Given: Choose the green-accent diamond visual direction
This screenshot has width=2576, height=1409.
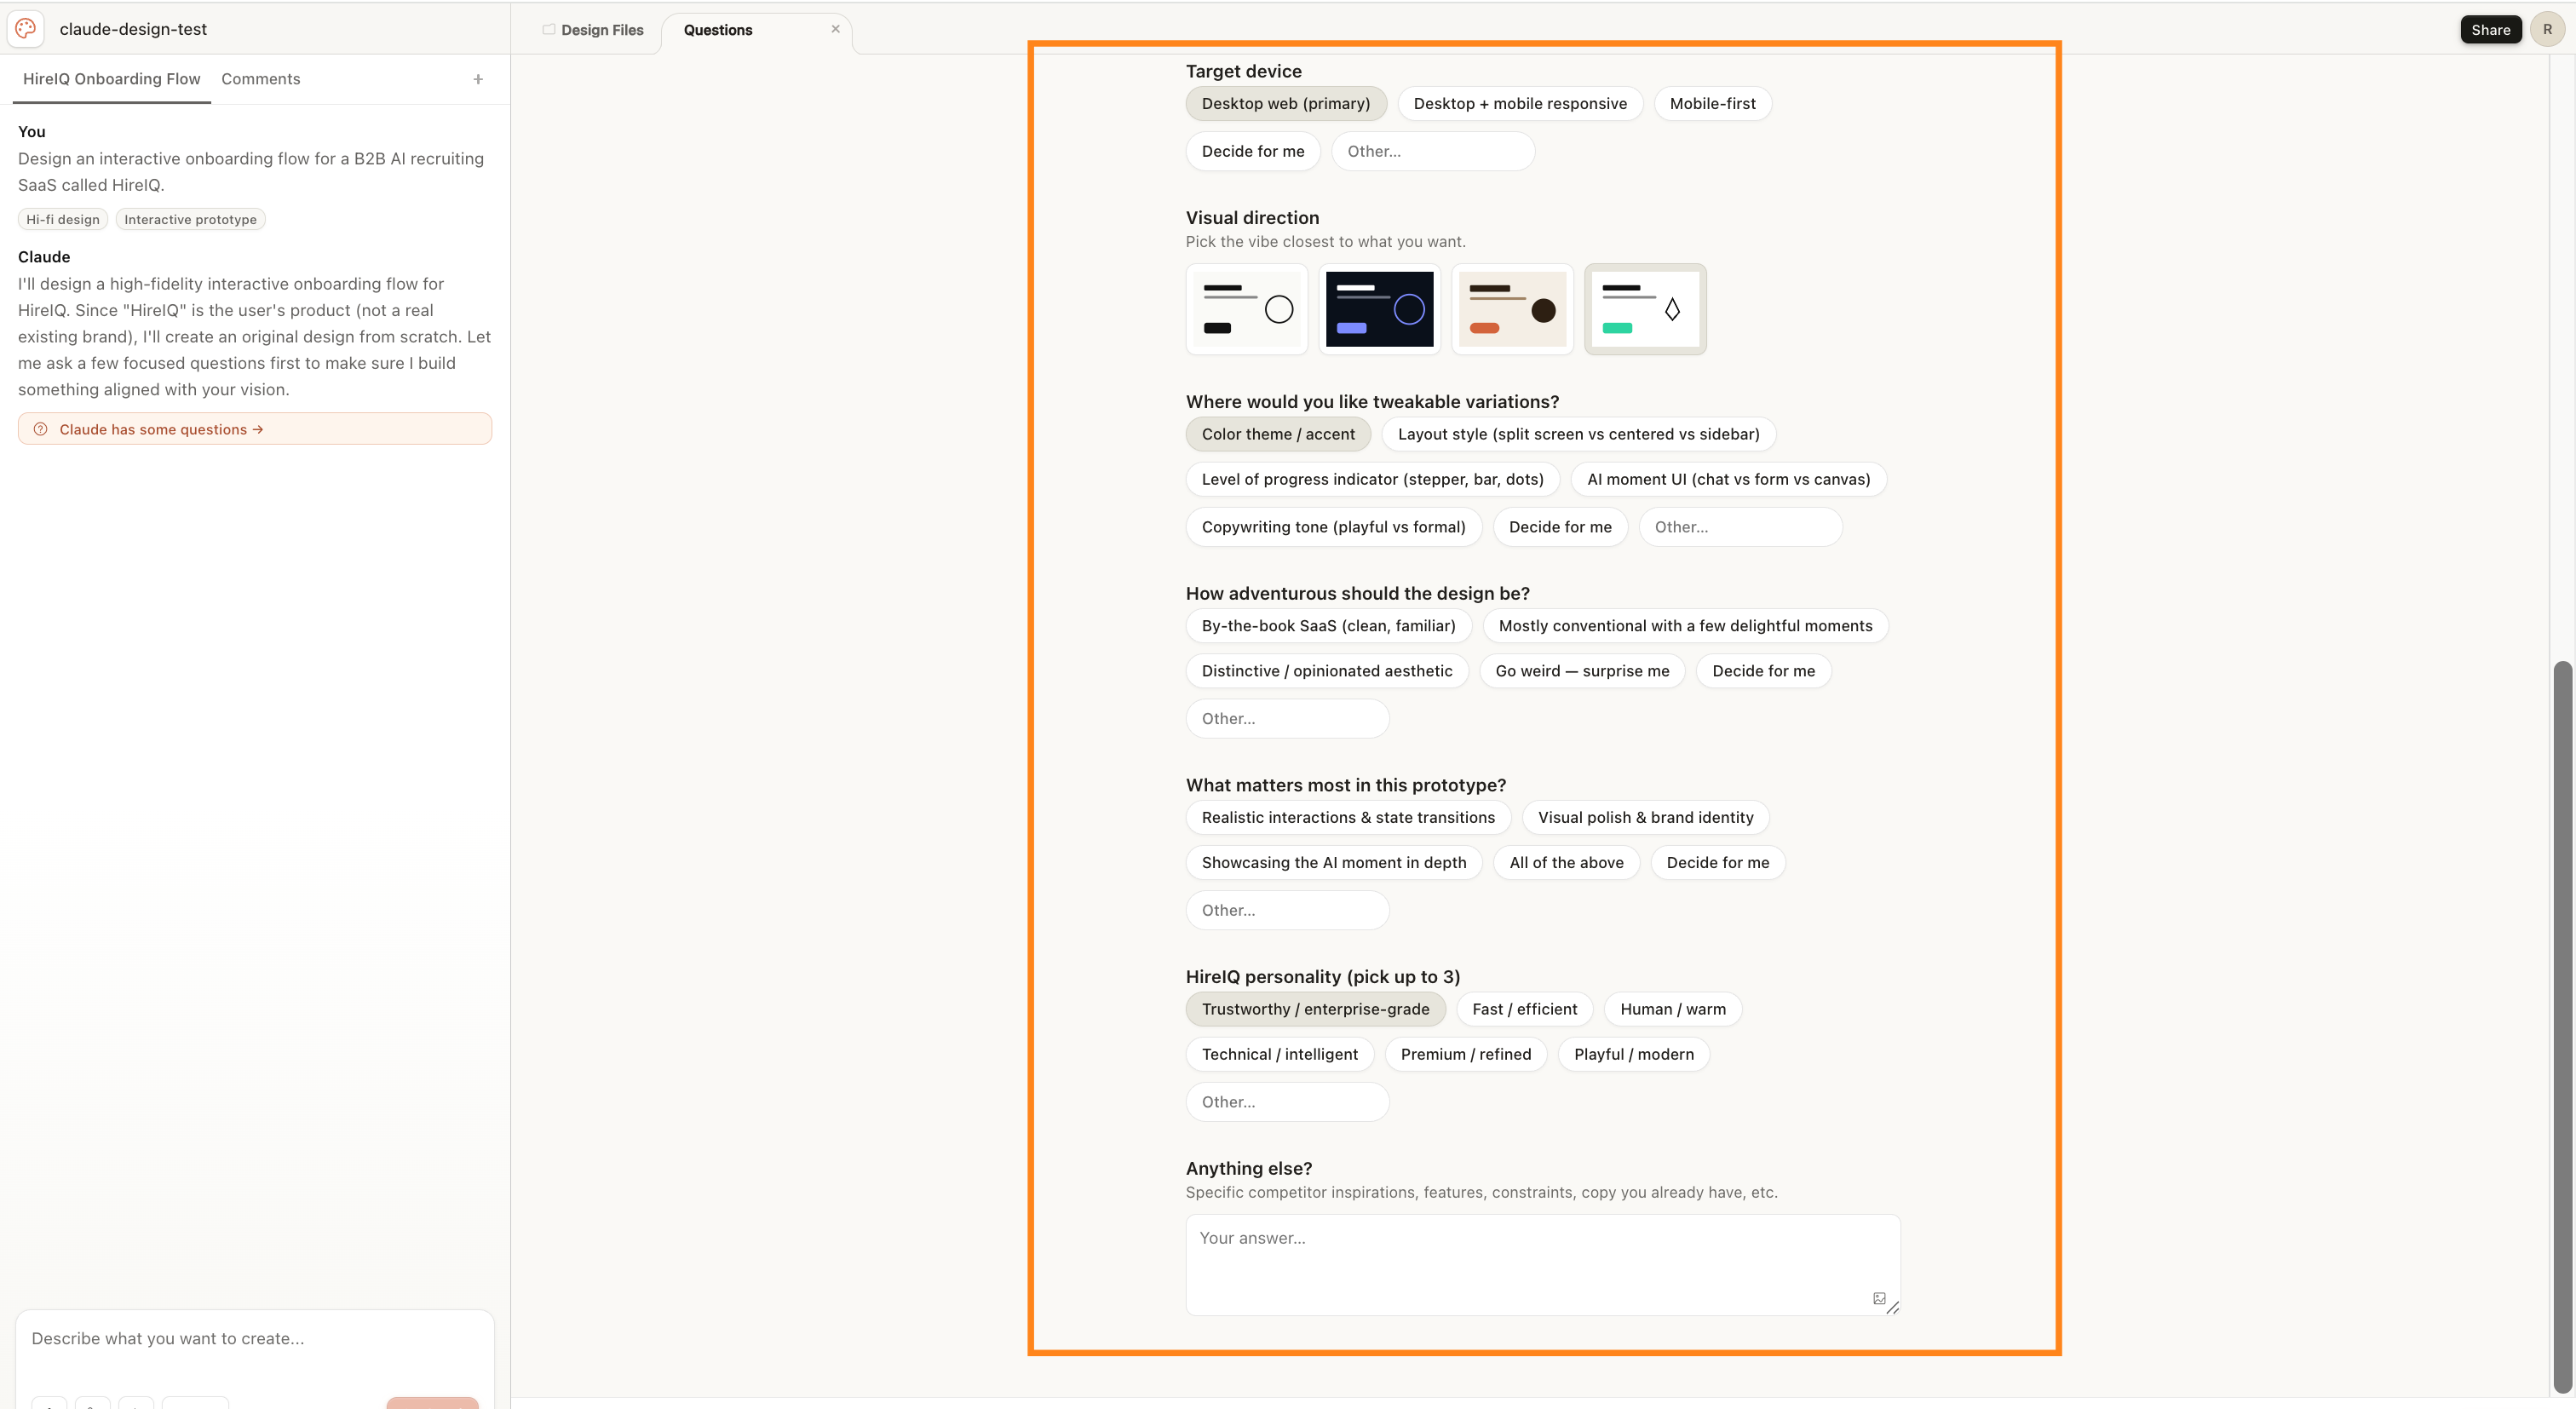Looking at the screenshot, I should pyautogui.click(x=1645, y=309).
